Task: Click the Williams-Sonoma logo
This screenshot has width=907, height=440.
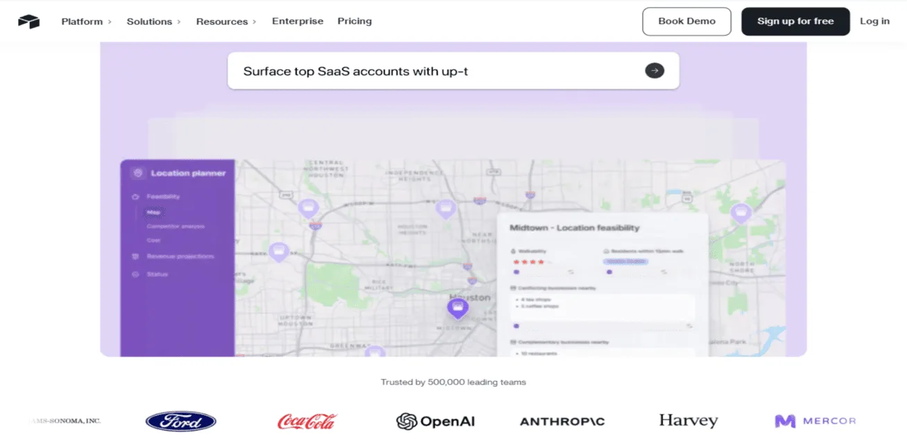Action: 66,421
